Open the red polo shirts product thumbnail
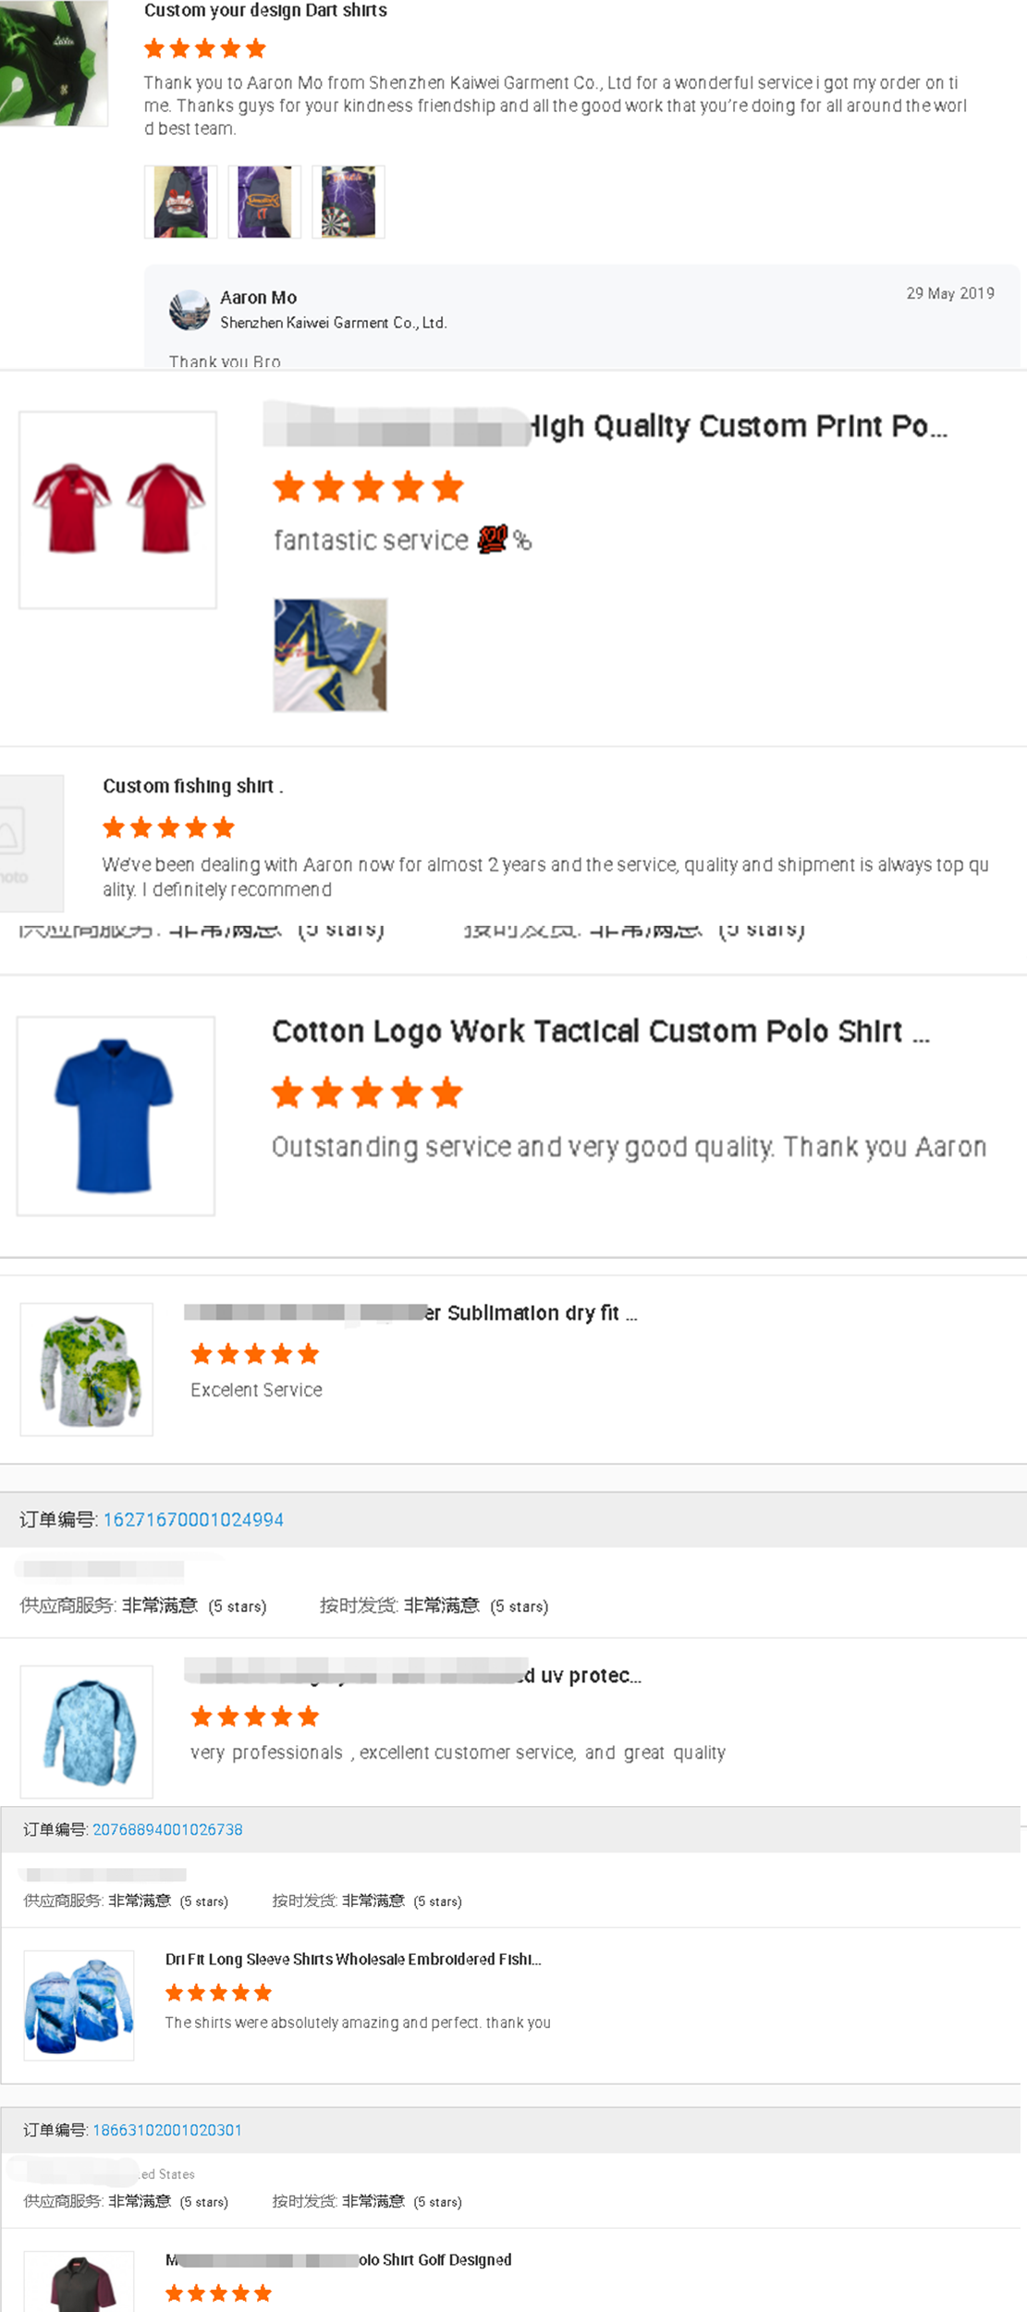 tap(117, 510)
